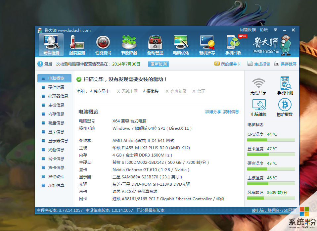
Task: Open the 新机推荐 new PC recommendation
Action: click(x=207, y=45)
